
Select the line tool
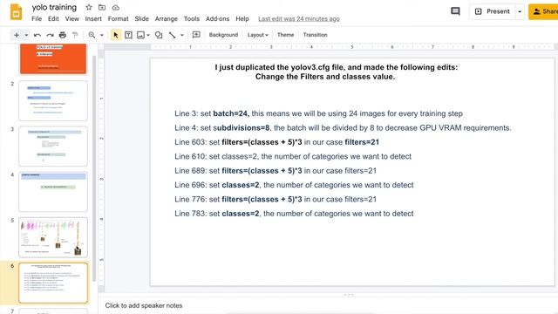[x=173, y=35]
